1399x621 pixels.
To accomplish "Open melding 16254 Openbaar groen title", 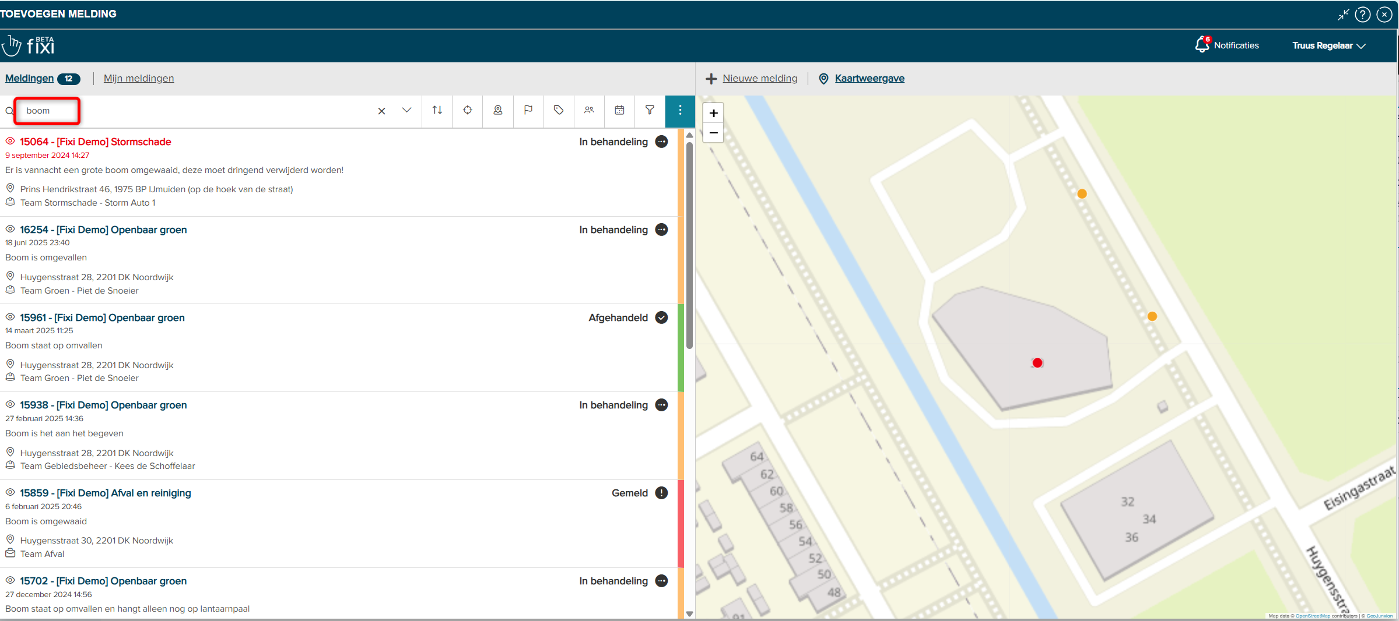I will (x=103, y=230).
